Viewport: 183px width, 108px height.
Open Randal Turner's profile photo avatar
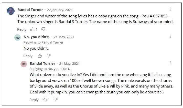pyautogui.click(x=11, y=11)
